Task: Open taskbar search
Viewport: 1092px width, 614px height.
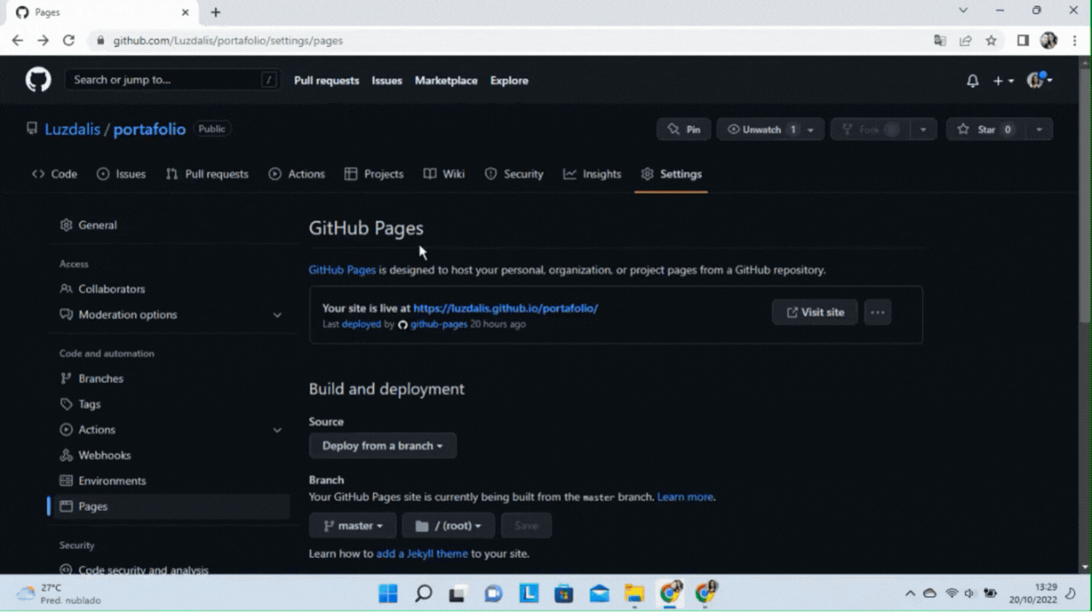Action: point(423,594)
